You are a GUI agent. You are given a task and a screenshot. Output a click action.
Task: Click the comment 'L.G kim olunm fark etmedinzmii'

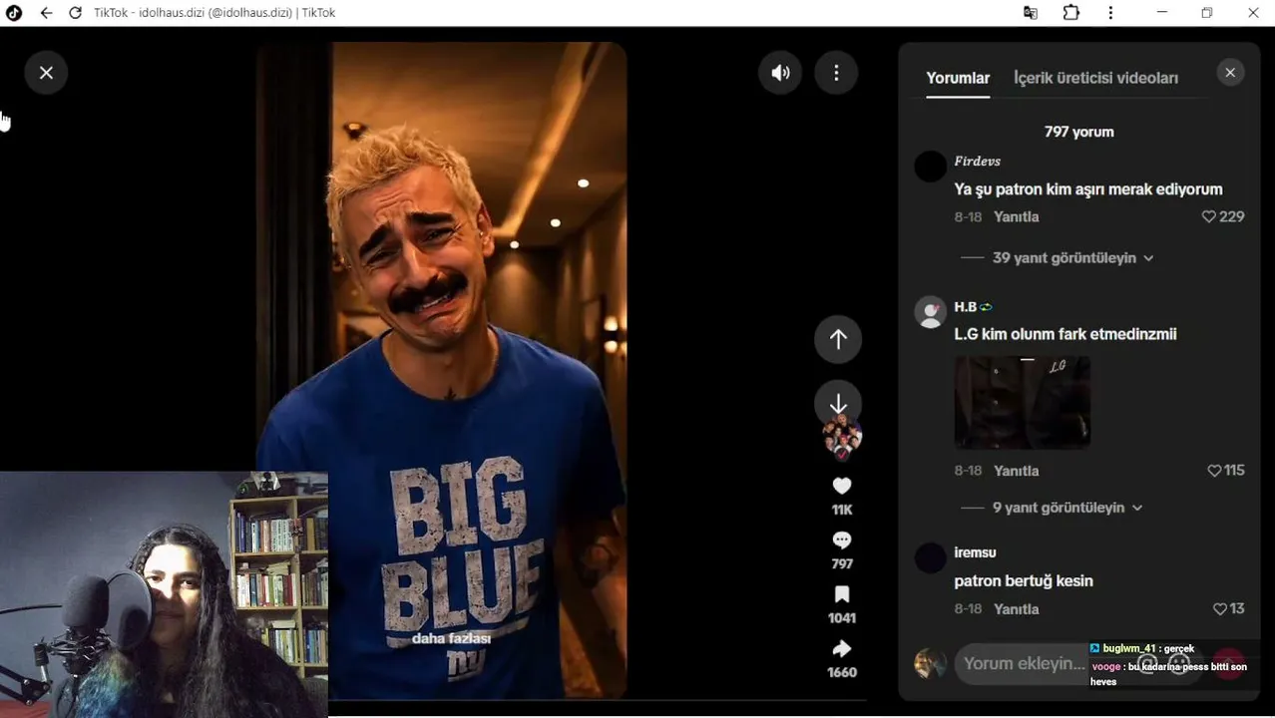click(1065, 334)
